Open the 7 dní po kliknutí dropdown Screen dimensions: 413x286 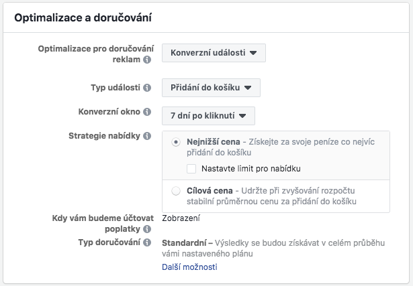point(208,116)
